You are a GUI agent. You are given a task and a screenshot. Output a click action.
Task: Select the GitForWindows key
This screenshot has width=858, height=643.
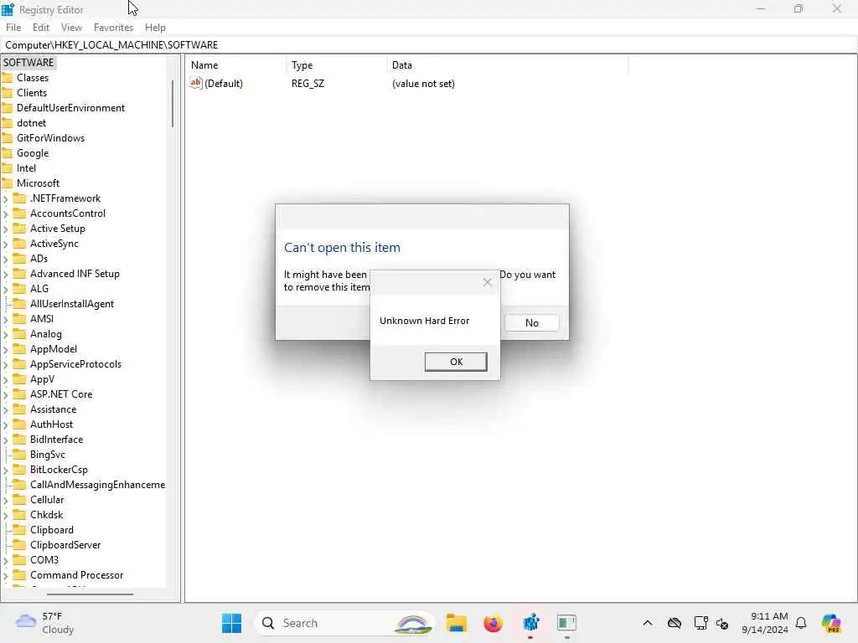(50, 138)
